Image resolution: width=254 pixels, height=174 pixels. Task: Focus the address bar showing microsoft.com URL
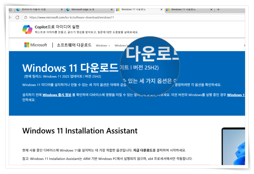[x=134, y=18]
